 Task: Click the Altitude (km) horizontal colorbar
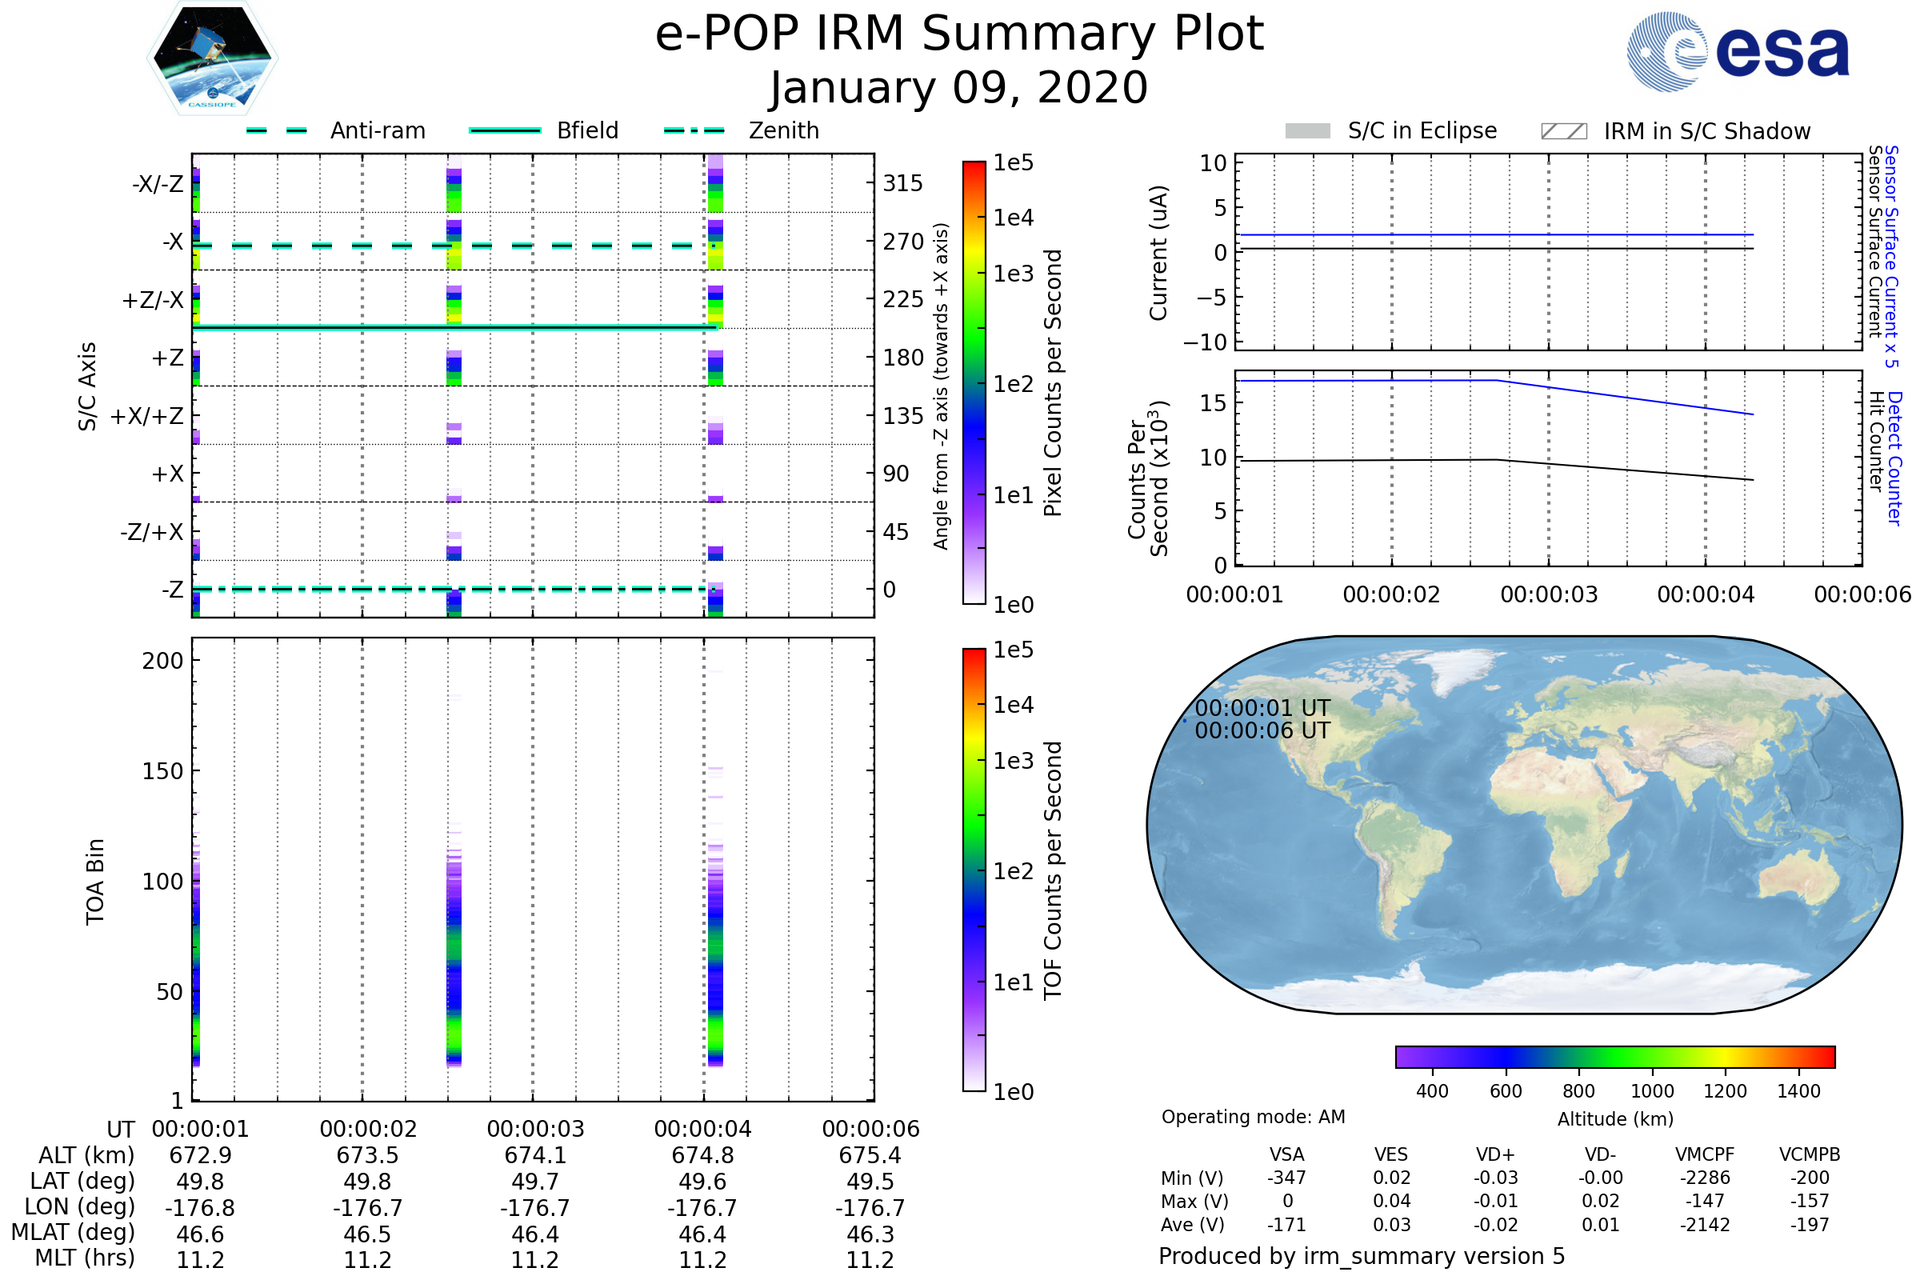tap(1614, 1056)
